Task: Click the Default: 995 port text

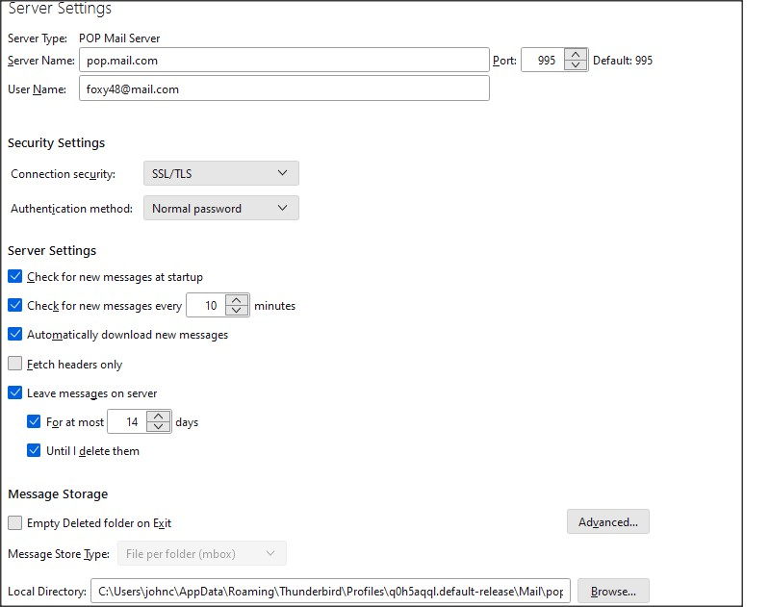Action: pos(623,61)
